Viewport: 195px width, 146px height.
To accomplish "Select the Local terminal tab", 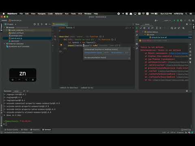I will (17, 91).
